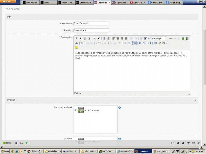Launch Chrome from the quick launch bar
Image resolution: width=206 pixels, height=154 pixels.
coord(12,151)
